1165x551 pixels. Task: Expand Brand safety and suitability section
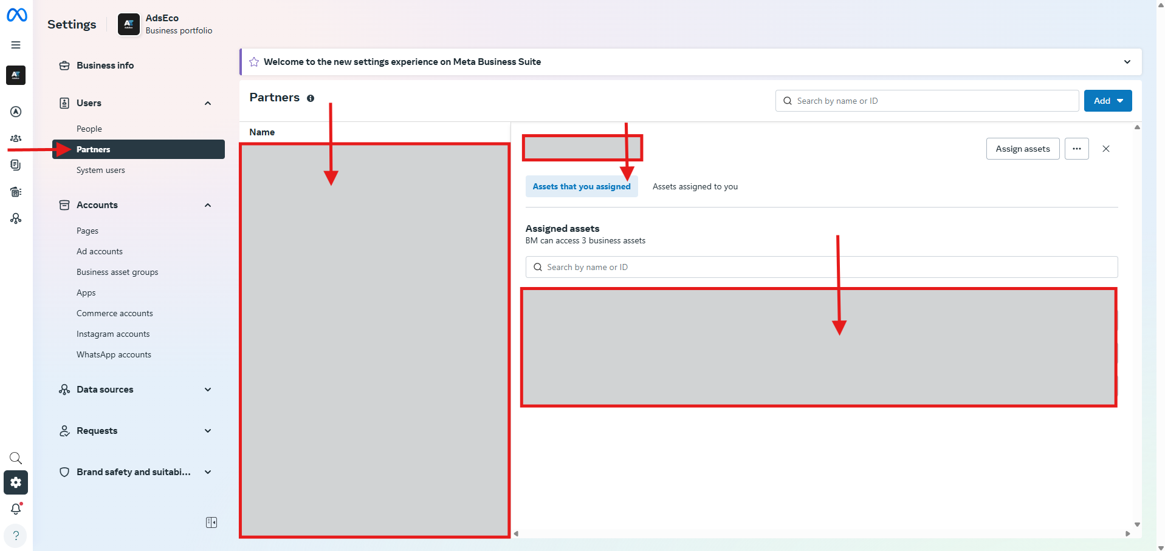(208, 472)
